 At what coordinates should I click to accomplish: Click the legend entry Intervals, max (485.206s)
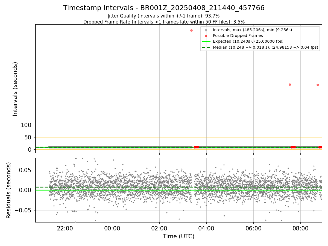click(252, 30)
